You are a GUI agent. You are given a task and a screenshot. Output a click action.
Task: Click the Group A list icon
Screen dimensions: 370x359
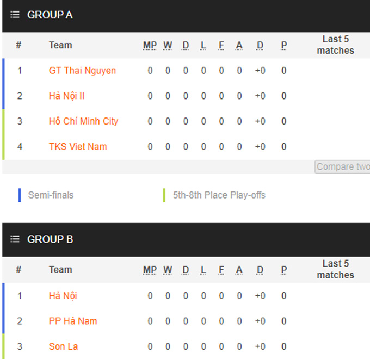(15, 15)
